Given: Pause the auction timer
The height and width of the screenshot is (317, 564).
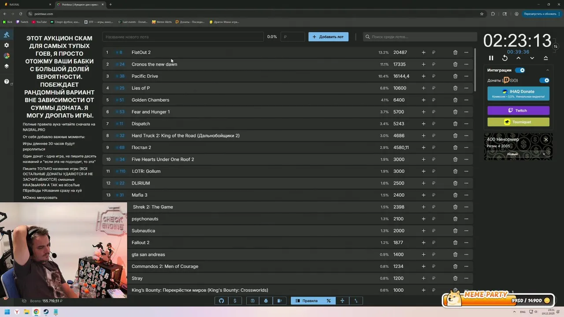Looking at the screenshot, I should click(x=491, y=58).
